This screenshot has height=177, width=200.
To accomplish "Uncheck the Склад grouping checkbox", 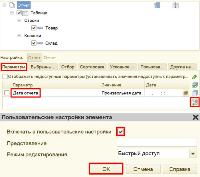I will coord(34,43).
